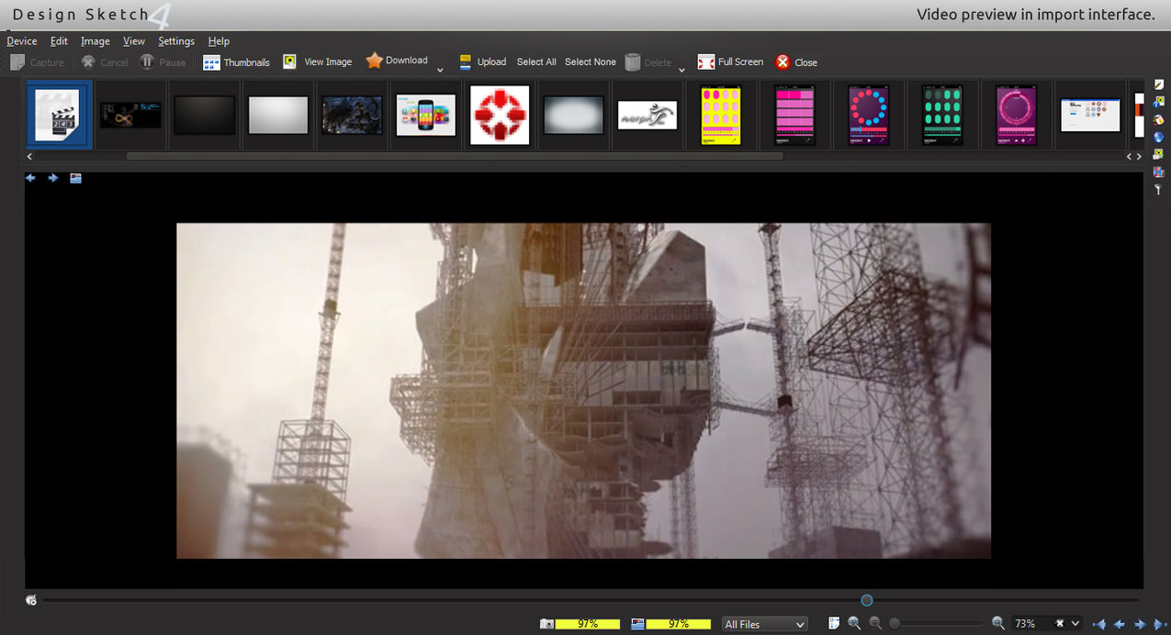Expand the 73% zoom level dropdown

pyautogui.click(x=1075, y=623)
